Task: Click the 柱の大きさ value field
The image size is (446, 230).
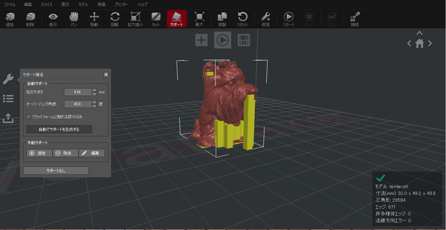Action: click(78, 92)
